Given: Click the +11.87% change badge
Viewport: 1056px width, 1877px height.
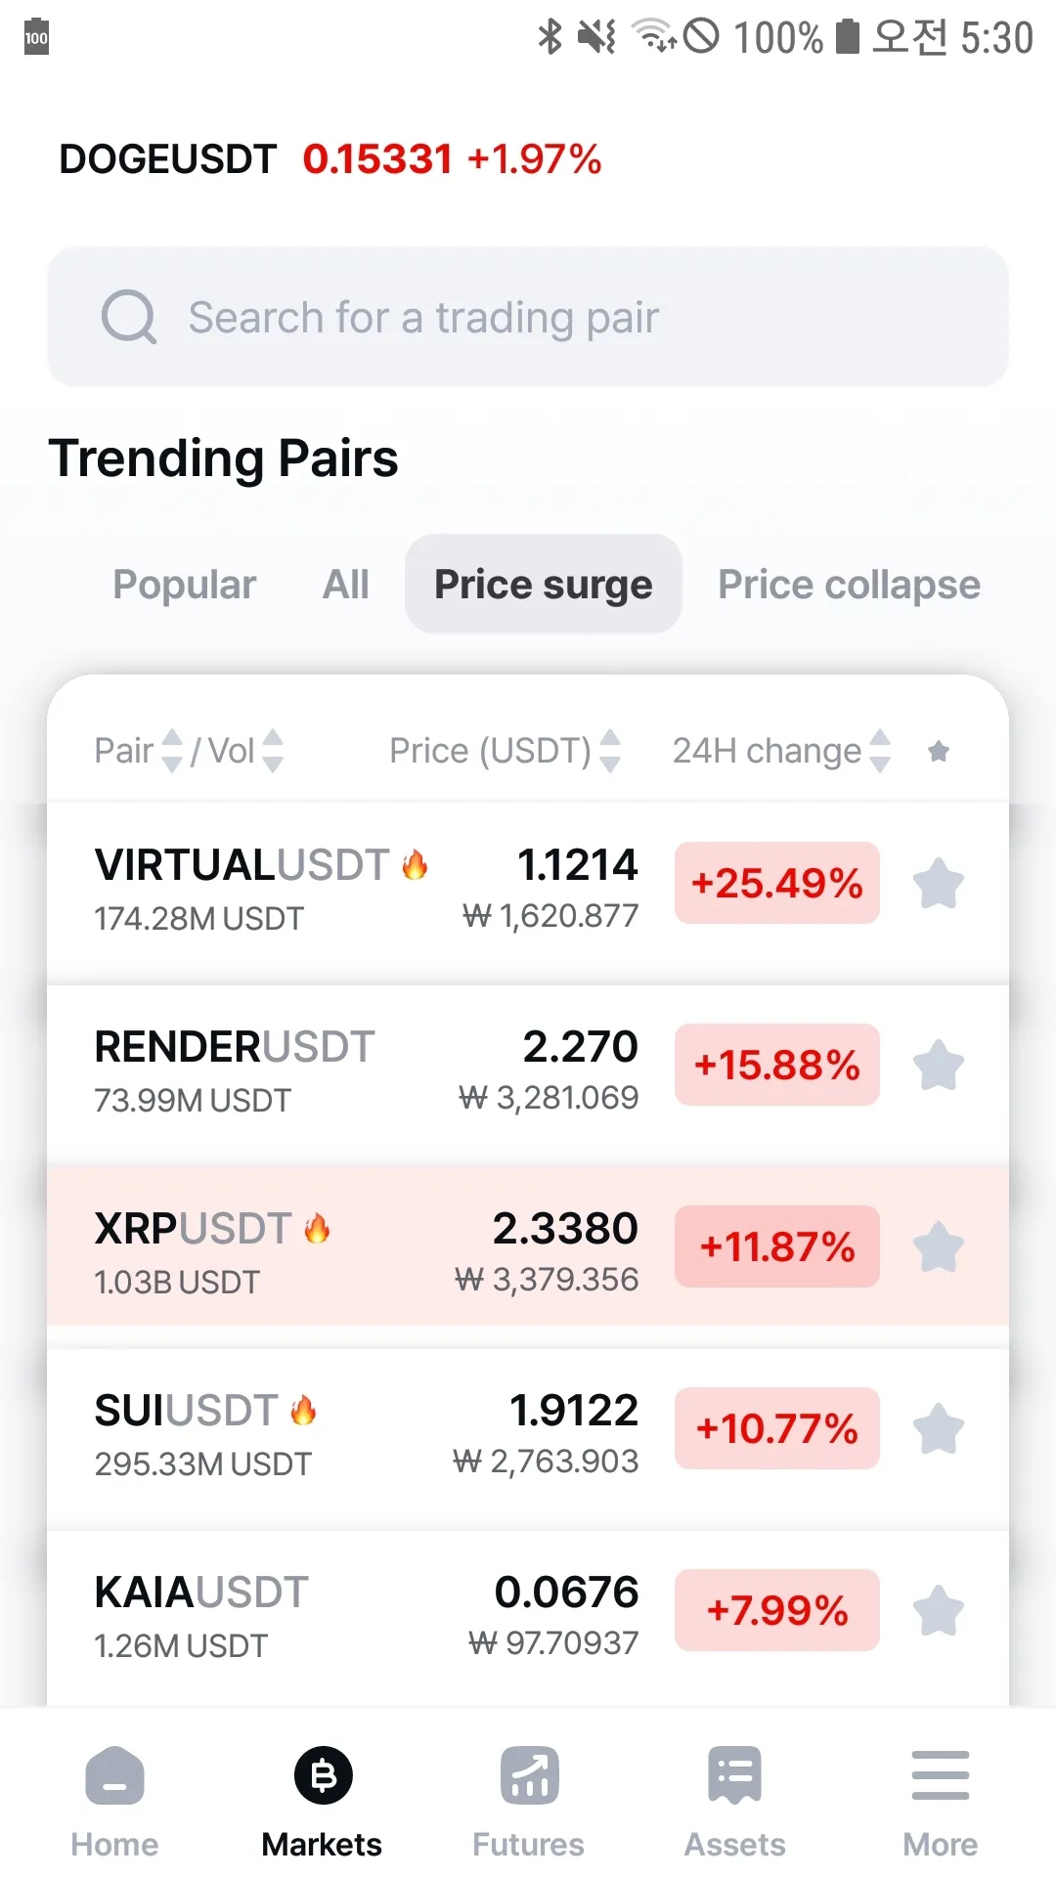Looking at the screenshot, I should tap(777, 1246).
